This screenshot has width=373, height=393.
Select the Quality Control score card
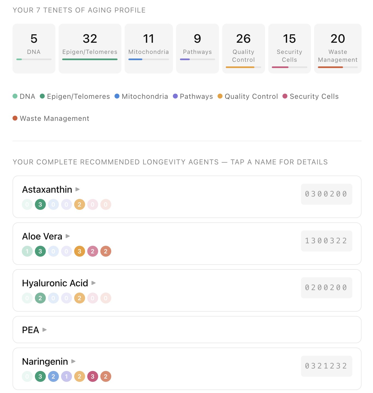243,48
